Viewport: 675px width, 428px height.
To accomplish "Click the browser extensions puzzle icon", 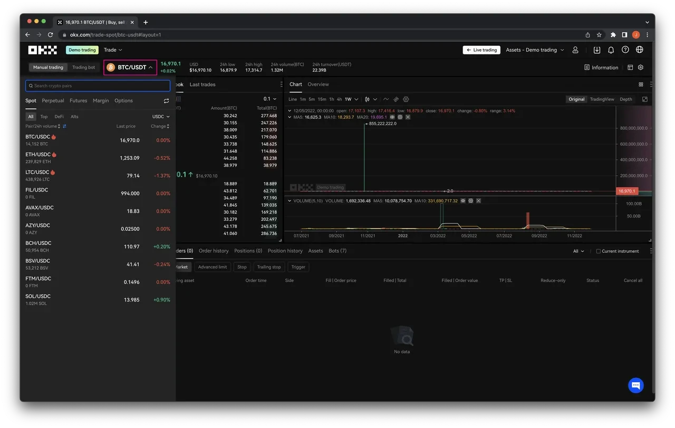I will pyautogui.click(x=613, y=35).
